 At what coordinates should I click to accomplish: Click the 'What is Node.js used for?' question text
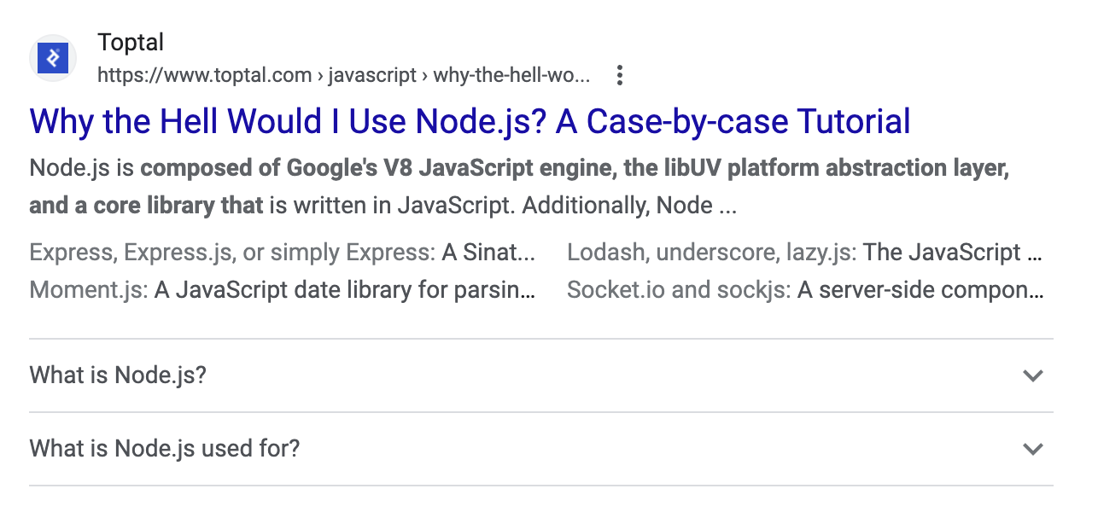pos(165,449)
